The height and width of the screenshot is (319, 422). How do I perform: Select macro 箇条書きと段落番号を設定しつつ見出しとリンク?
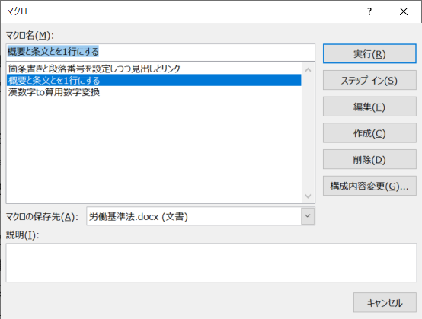154,69
